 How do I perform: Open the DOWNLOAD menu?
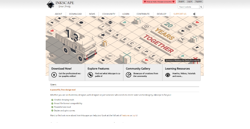point(75,14)
